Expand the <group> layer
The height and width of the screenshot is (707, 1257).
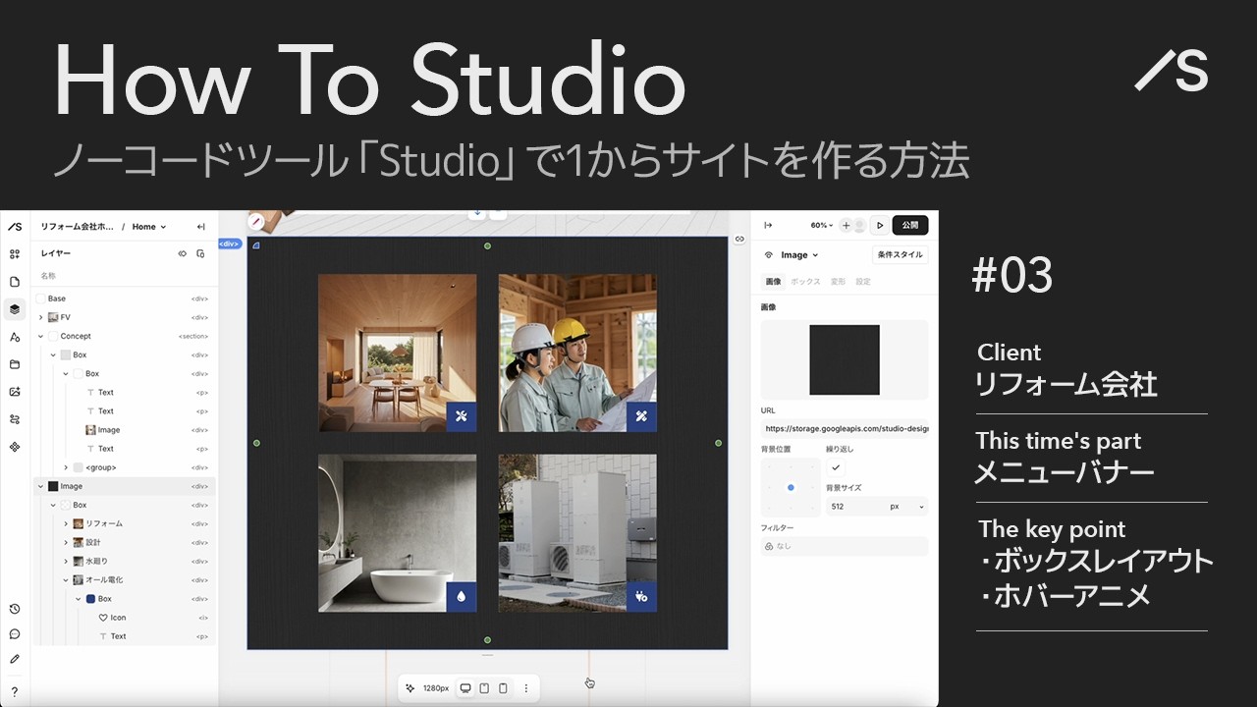[66, 467]
